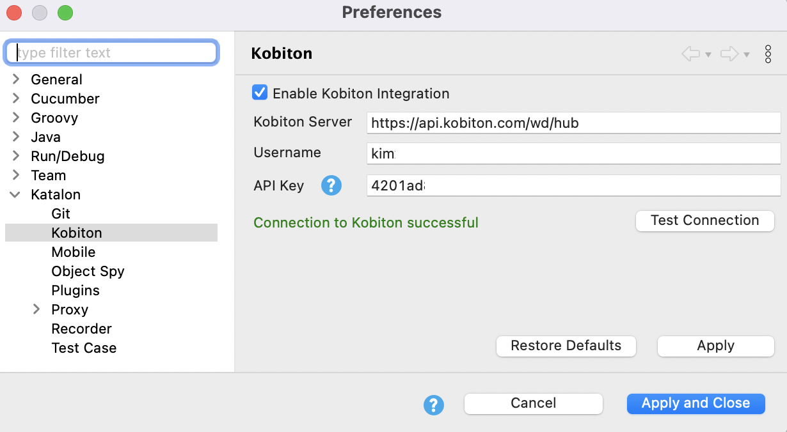Select the Git settings page
This screenshot has width=787, height=432.
(60, 213)
